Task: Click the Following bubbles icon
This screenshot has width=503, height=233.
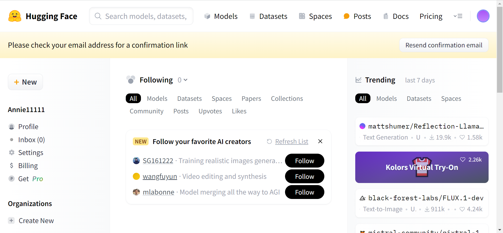Action: [131, 80]
